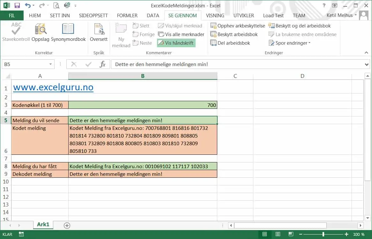This screenshot has width=372, height=239.
Task: Open Spor endringer dropdown
Action: (289, 43)
